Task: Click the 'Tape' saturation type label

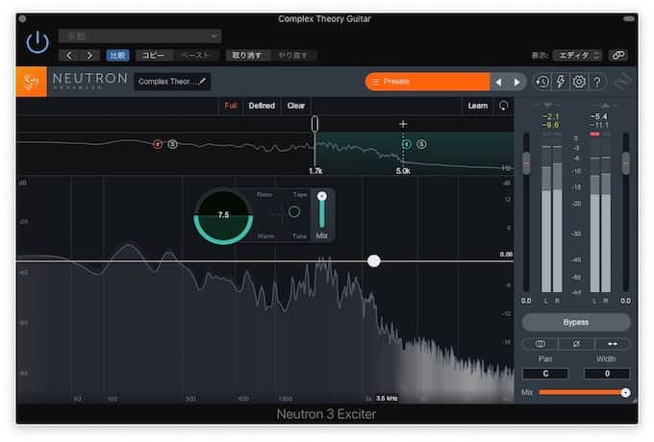Action: (300, 194)
